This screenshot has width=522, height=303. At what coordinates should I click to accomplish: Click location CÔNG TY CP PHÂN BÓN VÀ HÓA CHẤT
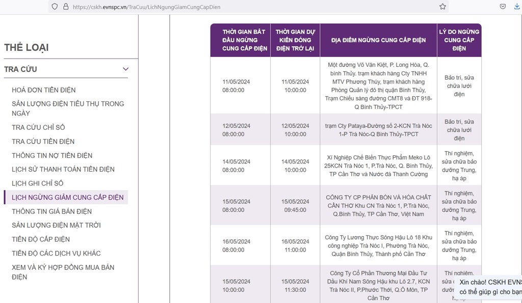click(379, 206)
